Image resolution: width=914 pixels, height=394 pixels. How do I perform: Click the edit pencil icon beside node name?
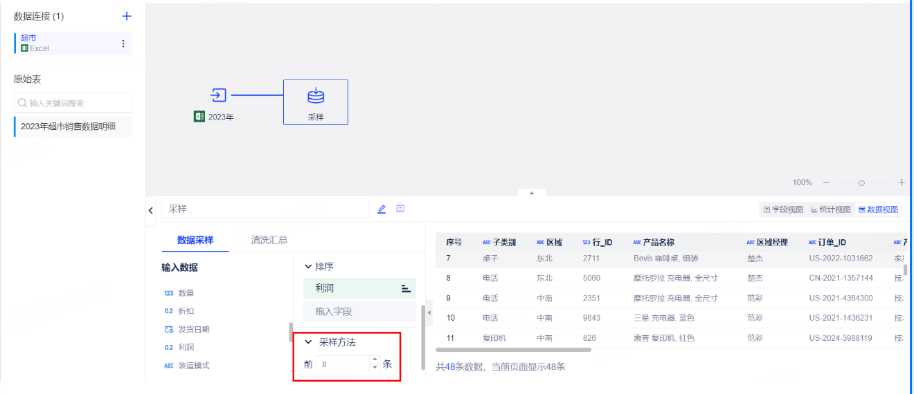tap(382, 209)
